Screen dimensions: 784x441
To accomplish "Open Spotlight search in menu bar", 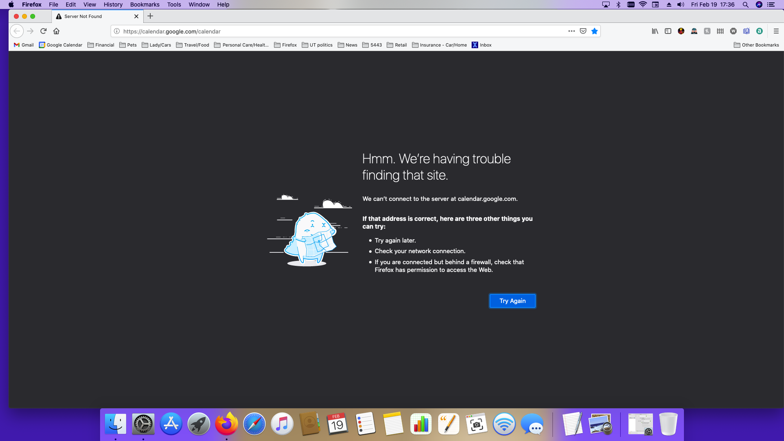I will (x=746, y=4).
